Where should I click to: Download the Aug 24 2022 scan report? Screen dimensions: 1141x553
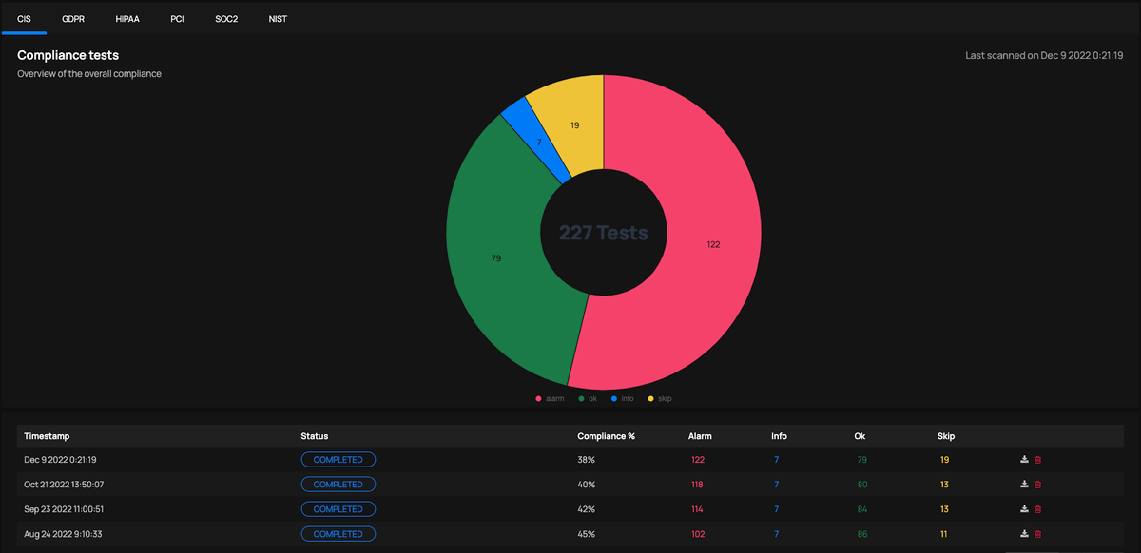[1024, 534]
